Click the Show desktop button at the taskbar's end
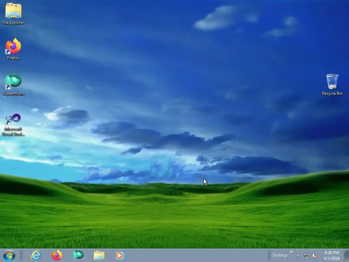The height and width of the screenshot is (262, 349). (347, 255)
